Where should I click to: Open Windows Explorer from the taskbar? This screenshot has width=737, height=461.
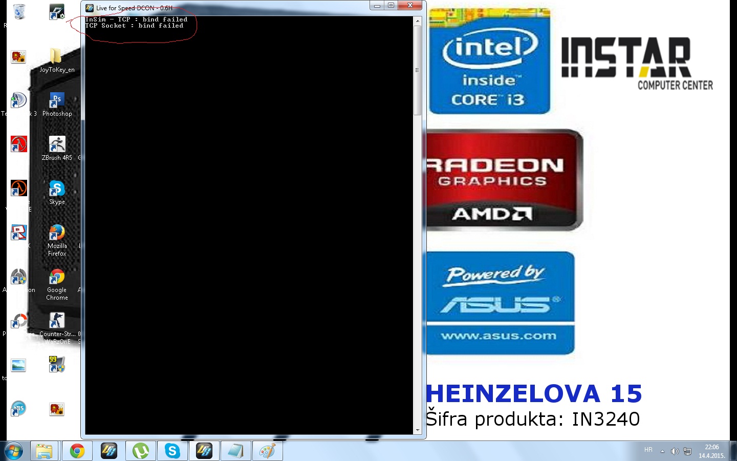click(44, 451)
